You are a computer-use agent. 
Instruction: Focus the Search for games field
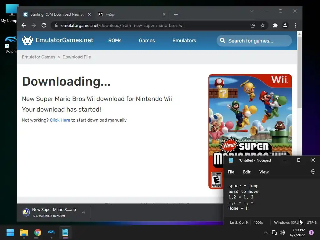(254, 41)
